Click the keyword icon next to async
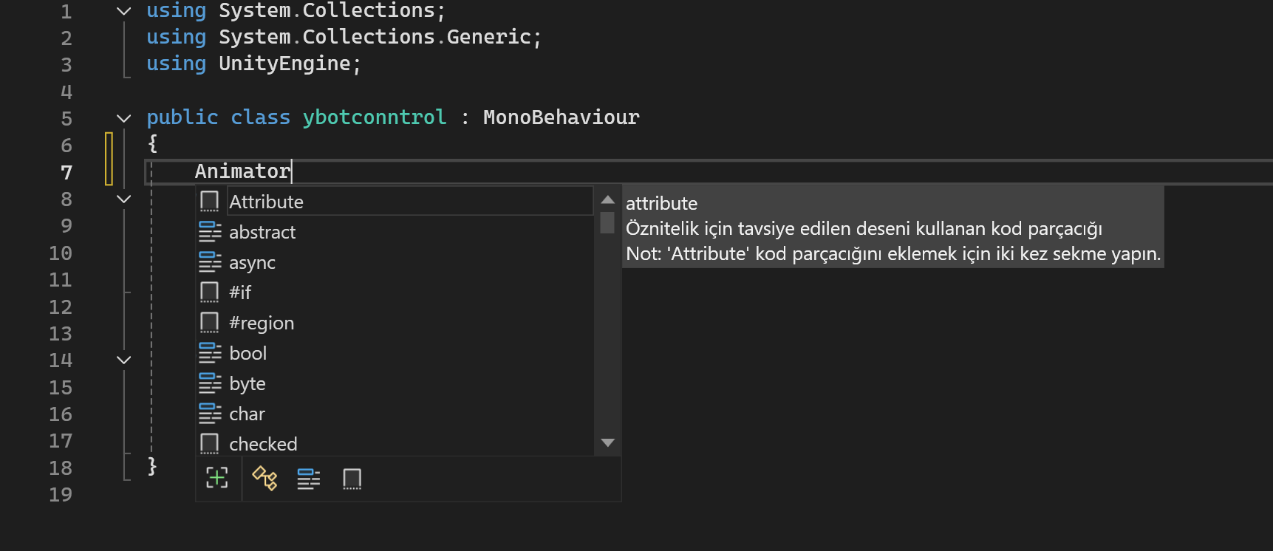This screenshot has width=1273, height=551. pyautogui.click(x=210, y=262)
